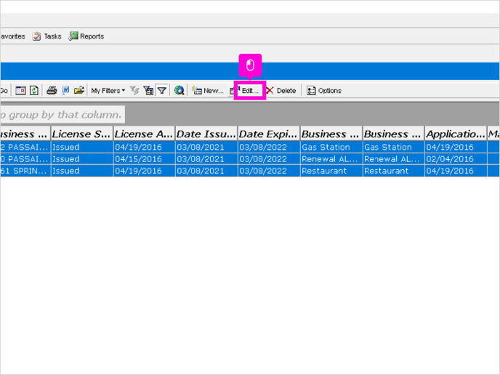Open the Options button
This screenshot has height=375, width=500.
(324, 91)
